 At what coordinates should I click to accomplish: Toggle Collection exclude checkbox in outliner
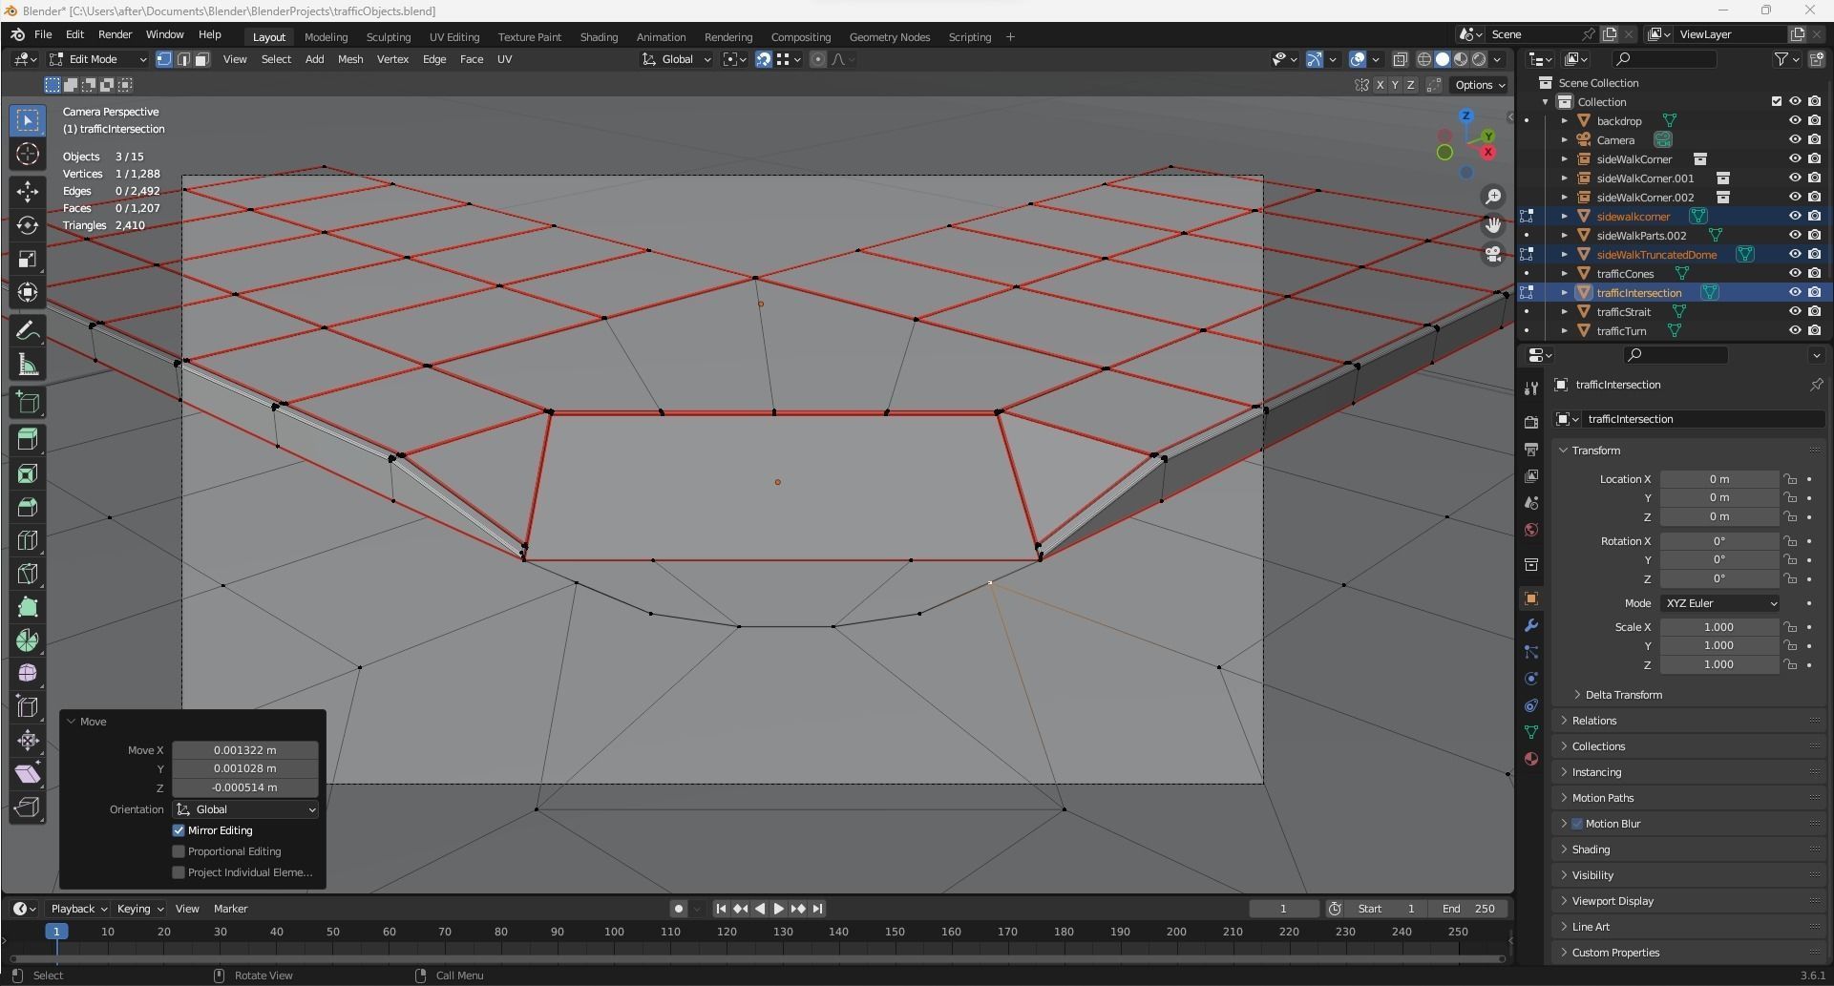1776,101
